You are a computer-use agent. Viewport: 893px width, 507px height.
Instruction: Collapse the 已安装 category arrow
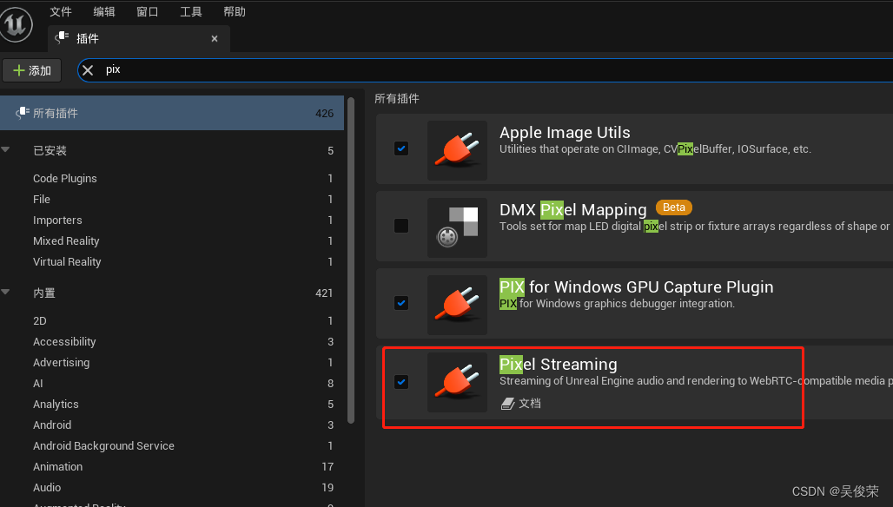(x=6, y=149)
